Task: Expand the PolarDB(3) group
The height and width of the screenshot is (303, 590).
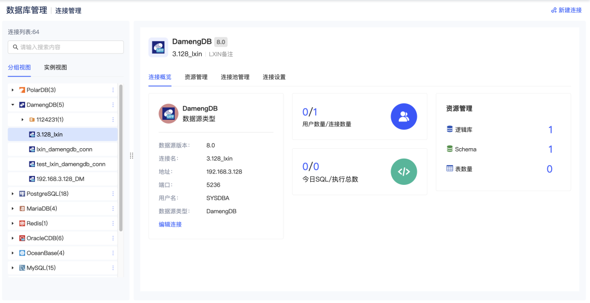Action: (x=13, y=90)
